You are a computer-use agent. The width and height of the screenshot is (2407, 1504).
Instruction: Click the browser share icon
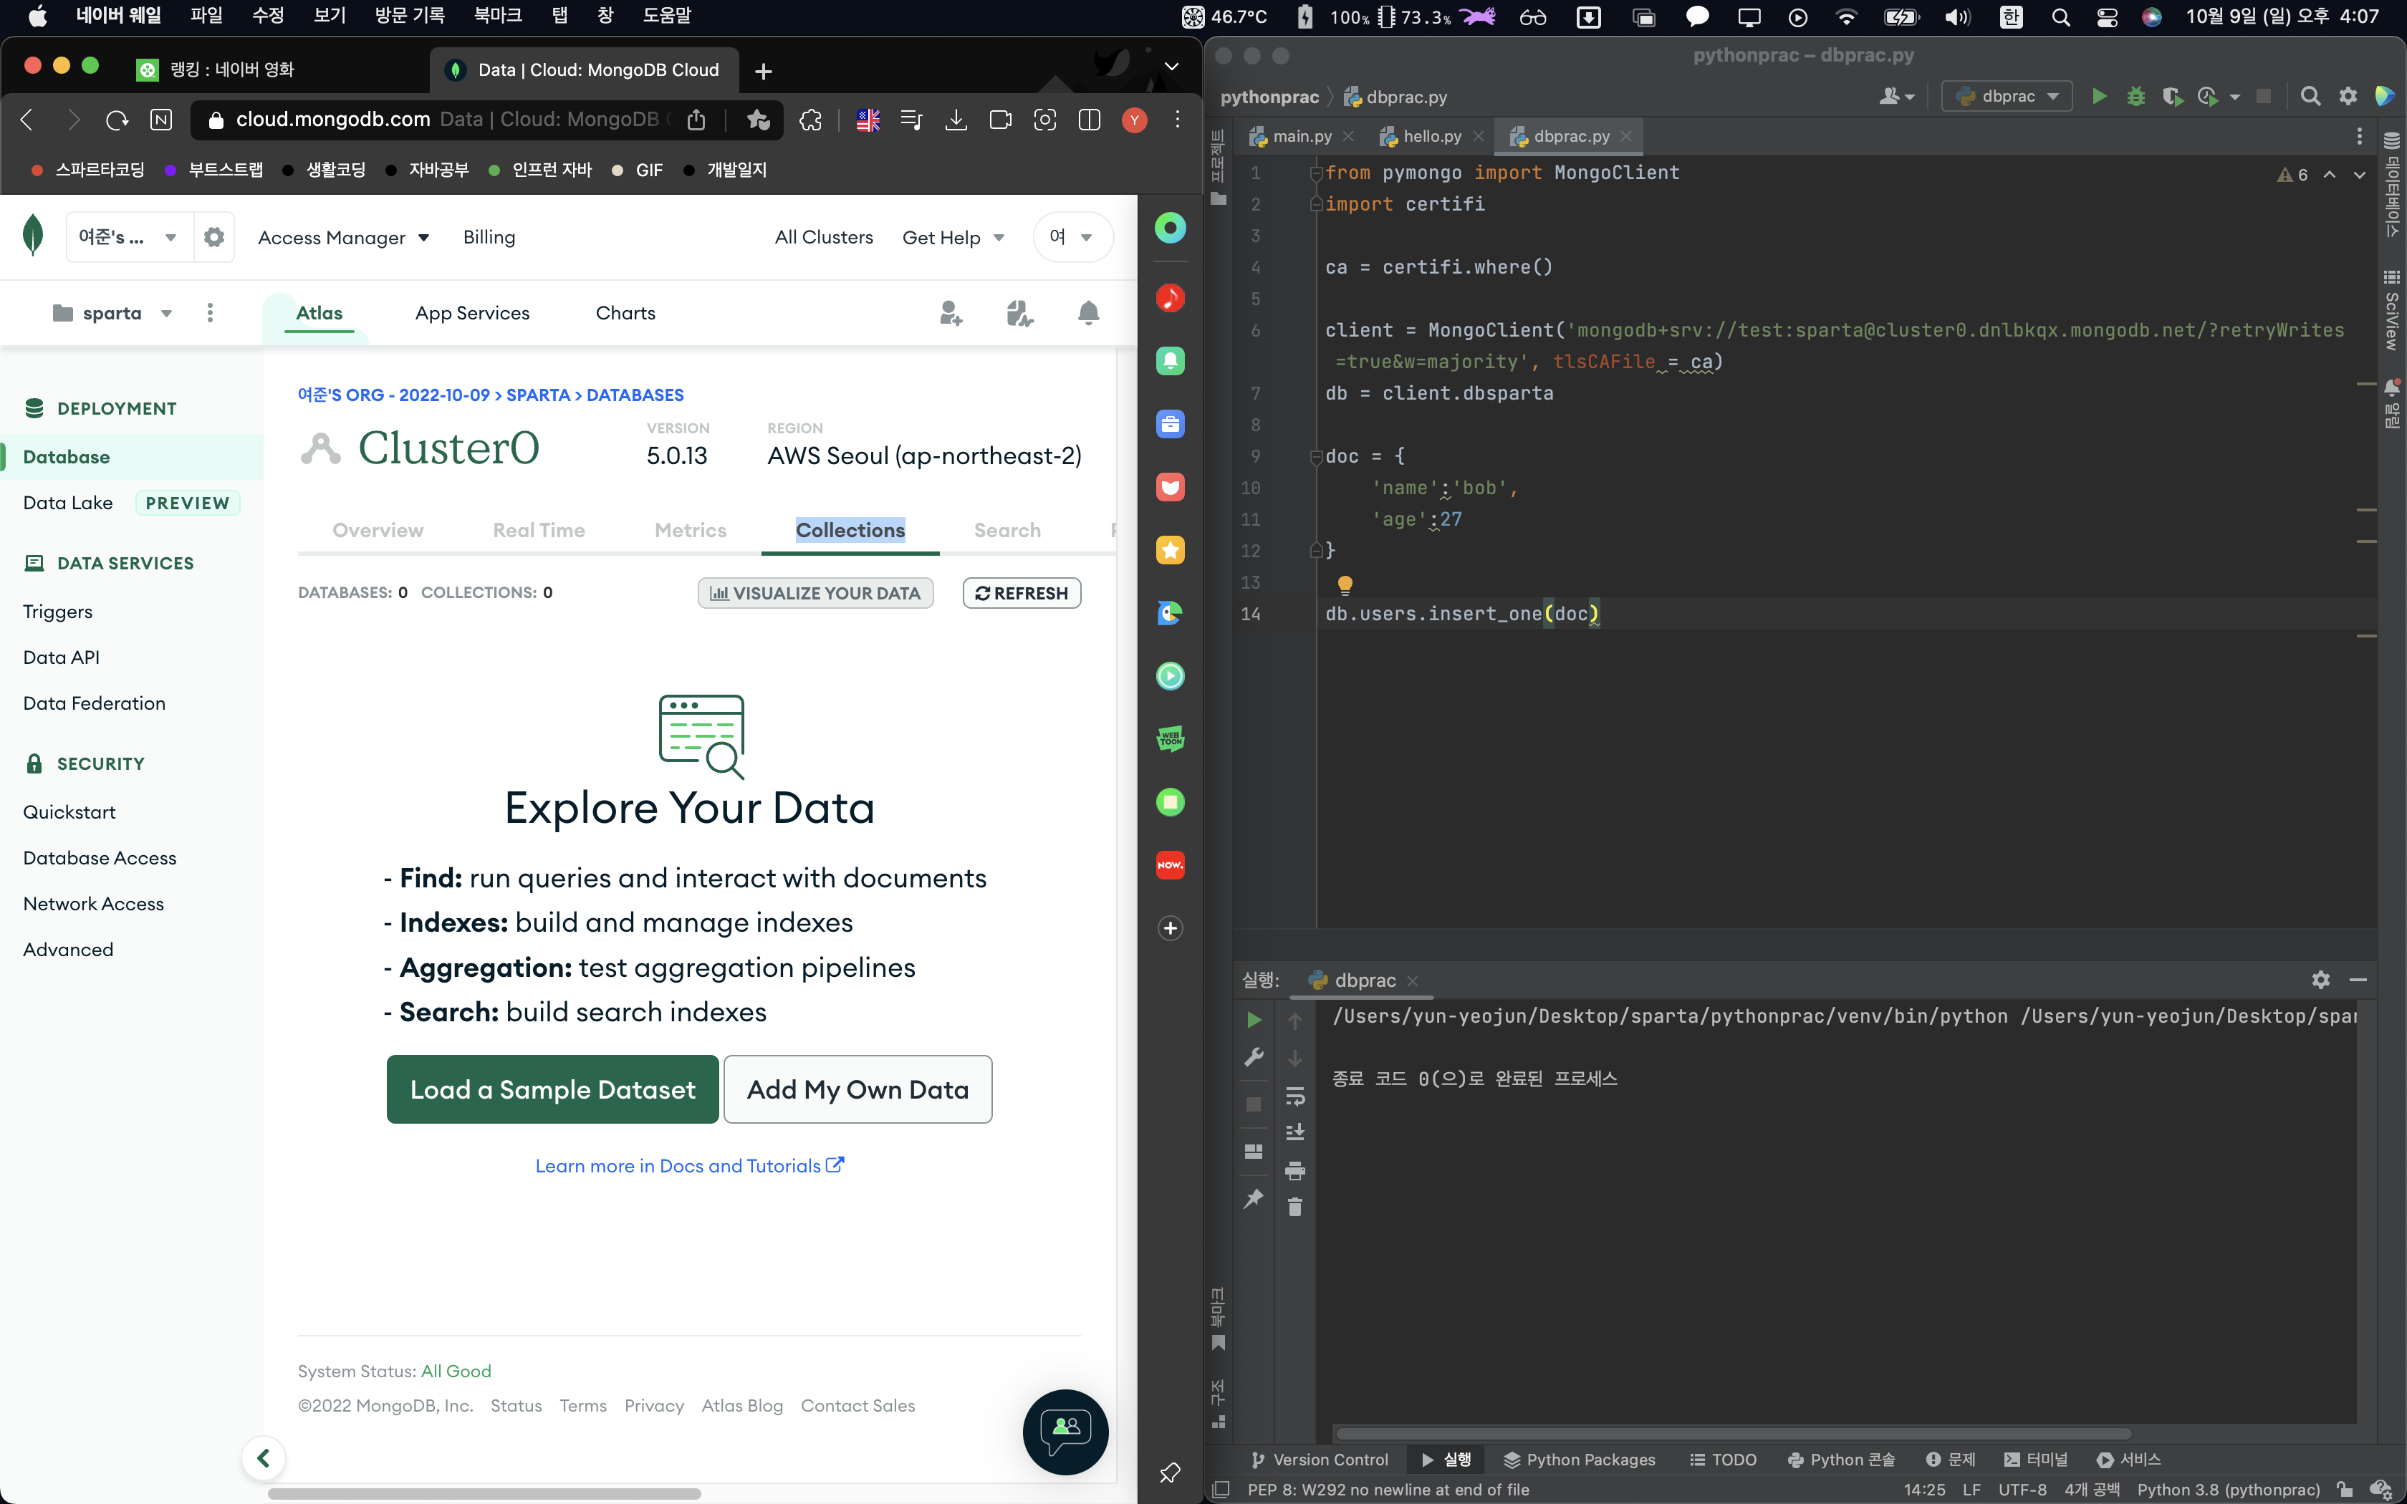coord(696,120)
